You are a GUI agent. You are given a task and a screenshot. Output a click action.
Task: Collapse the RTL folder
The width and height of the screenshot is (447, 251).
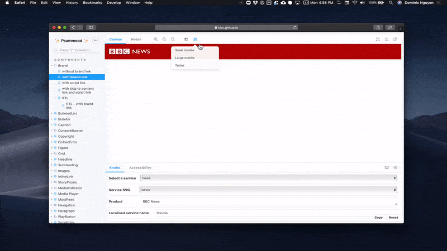tap(65, 98)
